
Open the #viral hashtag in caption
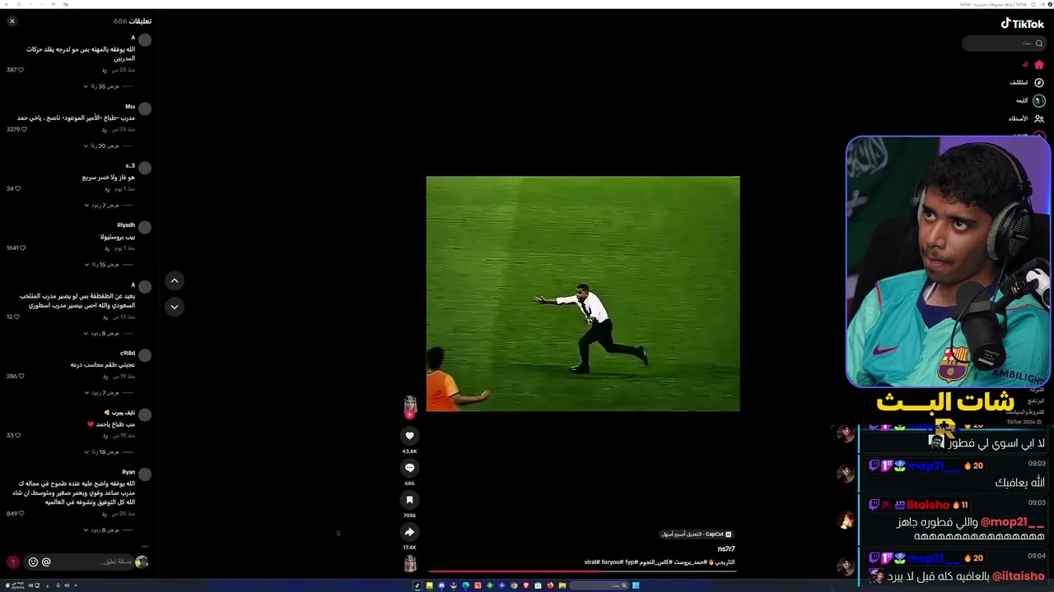pyautogui.click(x=592, y=562)
